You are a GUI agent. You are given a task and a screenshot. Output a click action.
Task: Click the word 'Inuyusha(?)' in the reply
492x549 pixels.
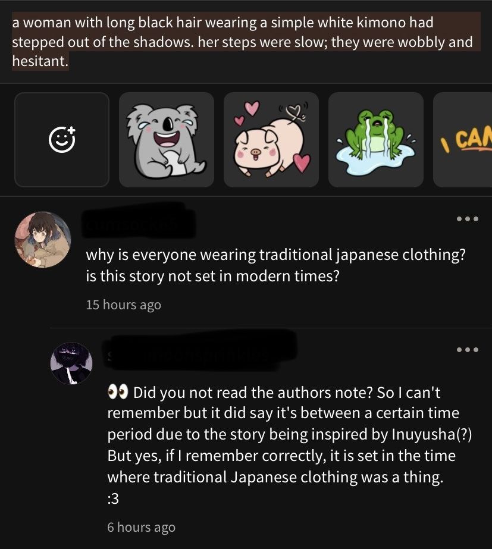[x=432, y=434]
